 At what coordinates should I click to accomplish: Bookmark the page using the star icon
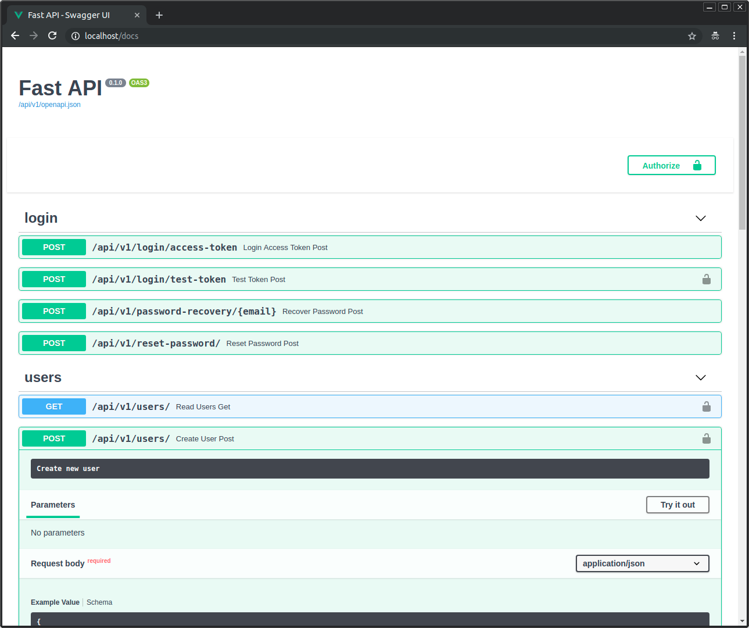click(x=691, y=35)
